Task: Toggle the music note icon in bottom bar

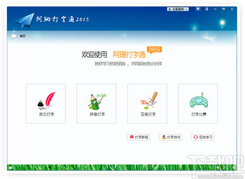Action: tap(224, 167)
